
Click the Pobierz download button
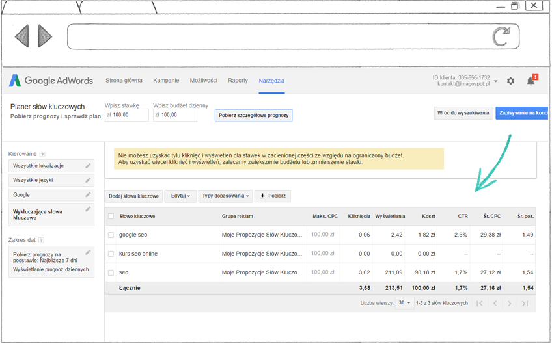point(273,196)
